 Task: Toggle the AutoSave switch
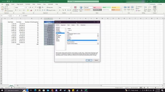coord(8,2)
